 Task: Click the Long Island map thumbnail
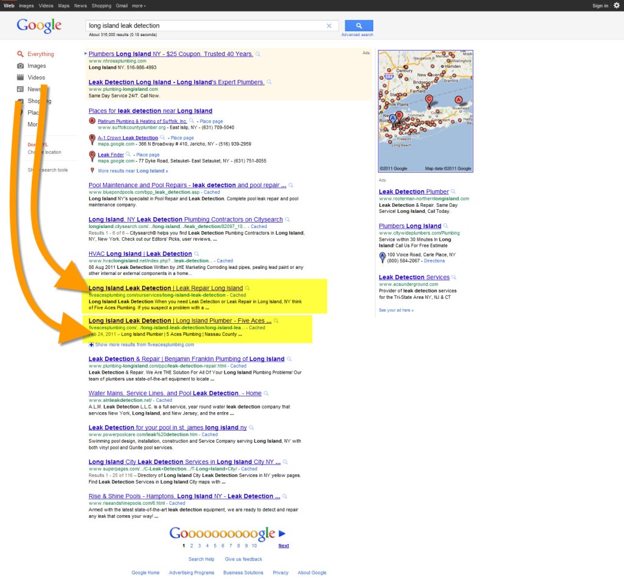(425, 111)
